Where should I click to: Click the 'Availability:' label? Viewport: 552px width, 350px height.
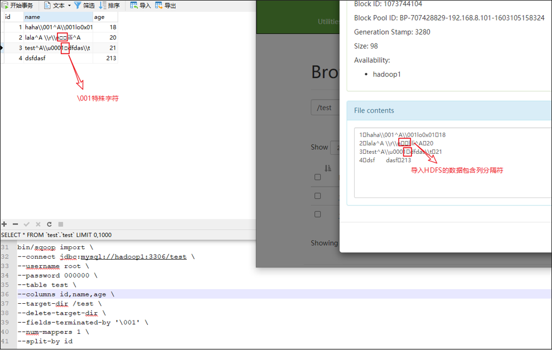[x=372, y=60]
